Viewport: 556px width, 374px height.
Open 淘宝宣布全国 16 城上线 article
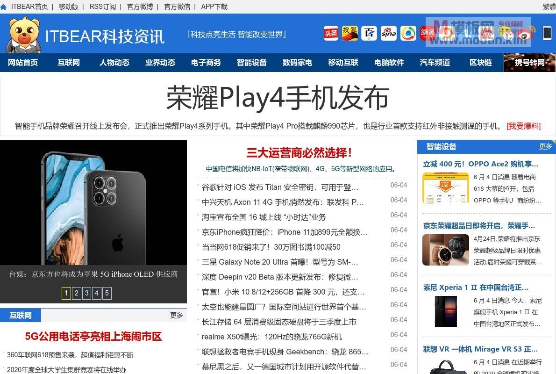pyautogui.click(x=264, y=217)
